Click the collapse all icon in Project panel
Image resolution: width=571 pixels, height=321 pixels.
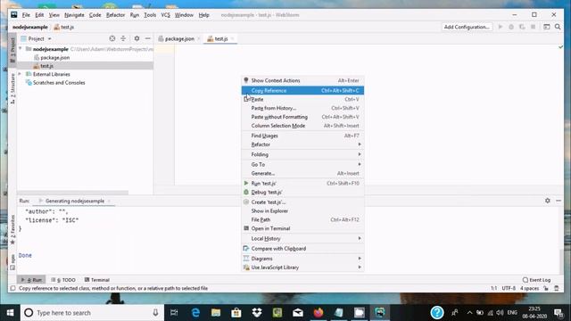(x=123, y=38)
